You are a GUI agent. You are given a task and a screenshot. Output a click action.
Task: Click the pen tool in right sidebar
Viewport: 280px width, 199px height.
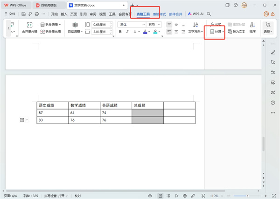point(273,52)
